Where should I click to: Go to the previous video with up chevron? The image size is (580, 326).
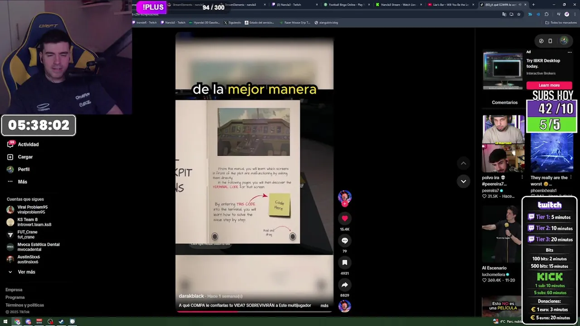point(463,163)
